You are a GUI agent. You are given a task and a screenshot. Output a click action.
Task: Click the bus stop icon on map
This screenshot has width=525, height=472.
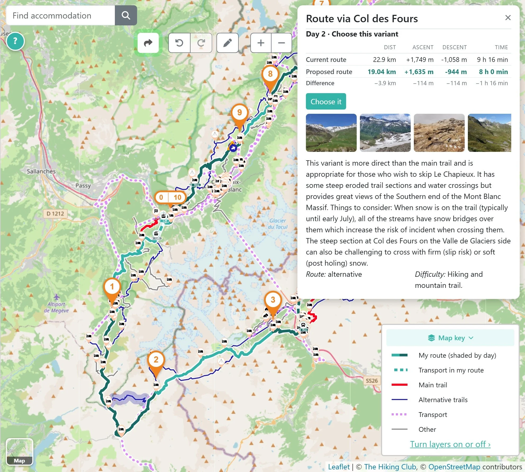click(303, 325)
